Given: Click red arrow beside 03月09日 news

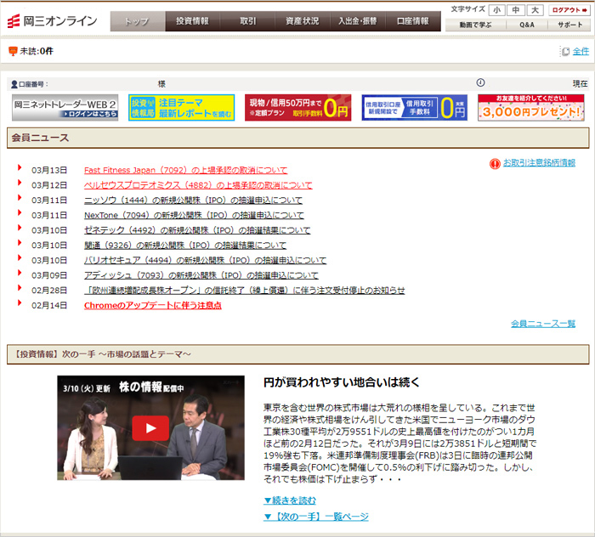Looking at the screenshot, I should click(x=20, y=273).
